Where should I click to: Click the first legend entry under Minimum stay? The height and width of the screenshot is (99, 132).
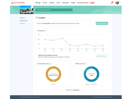click(x=88, y=84)
